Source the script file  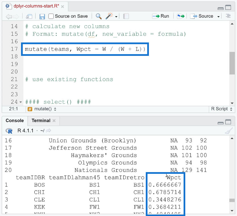[202, 16]
